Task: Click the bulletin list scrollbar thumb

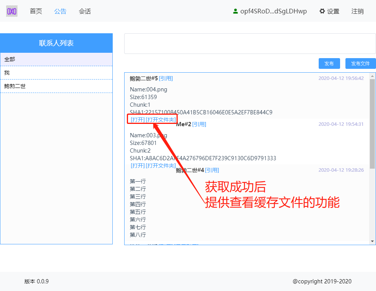Action: [x=372, y=124]
